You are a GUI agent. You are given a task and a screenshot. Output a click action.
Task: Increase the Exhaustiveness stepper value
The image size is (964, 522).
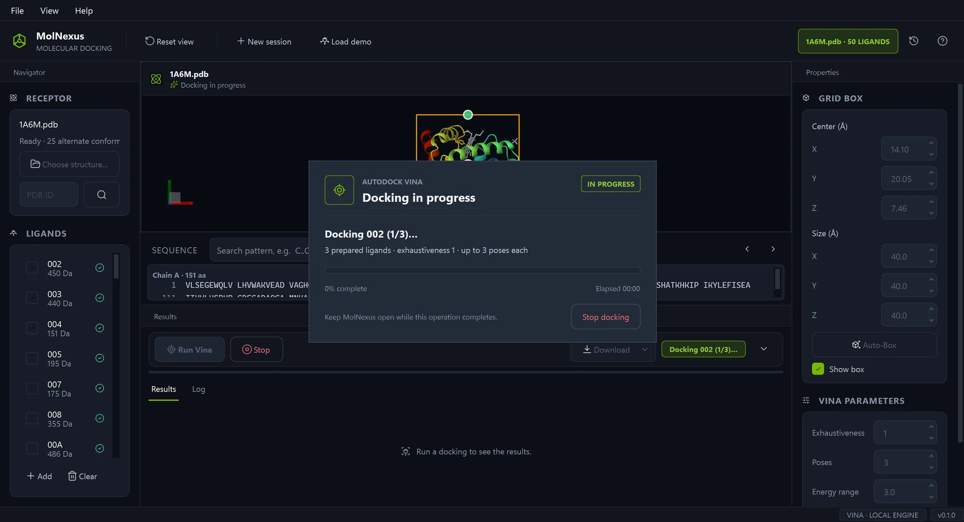tap(931, 427)
